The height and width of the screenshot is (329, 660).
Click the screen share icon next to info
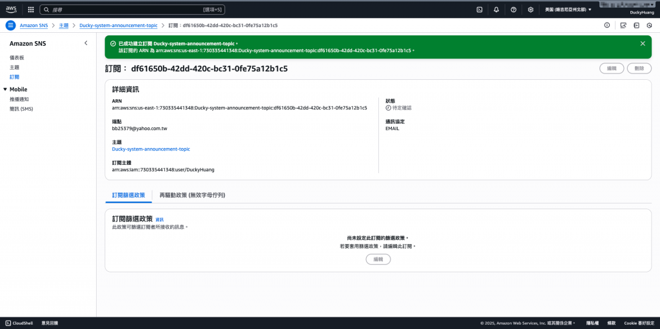click(x=624, y=25)
